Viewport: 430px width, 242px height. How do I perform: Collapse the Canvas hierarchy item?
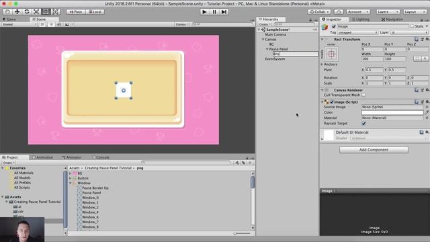tap(263, 40)
